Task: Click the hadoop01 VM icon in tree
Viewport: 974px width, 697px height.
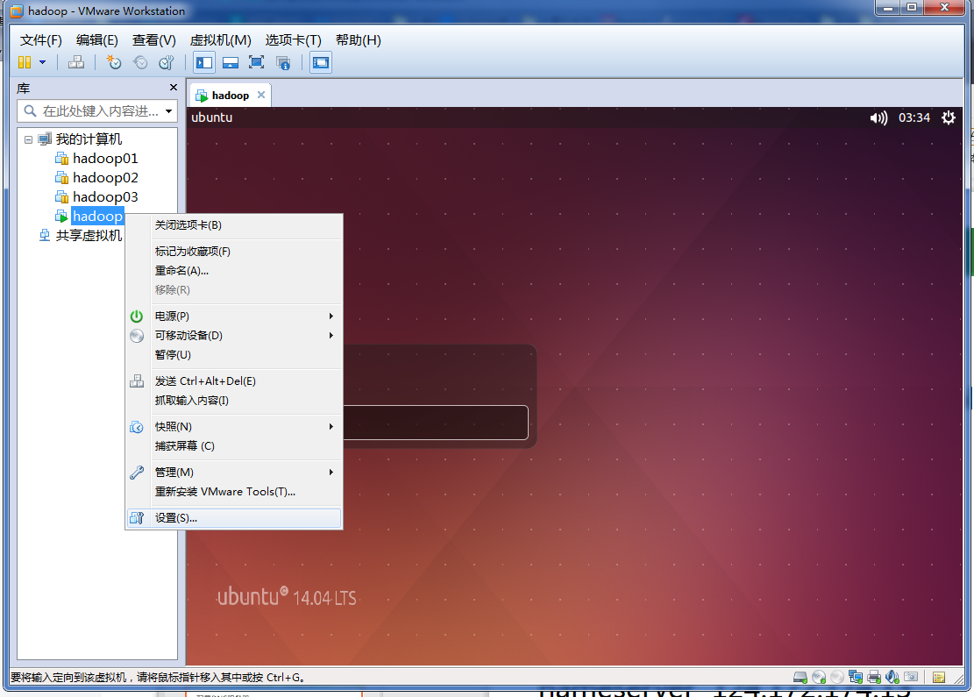Action: pos(61,159)
